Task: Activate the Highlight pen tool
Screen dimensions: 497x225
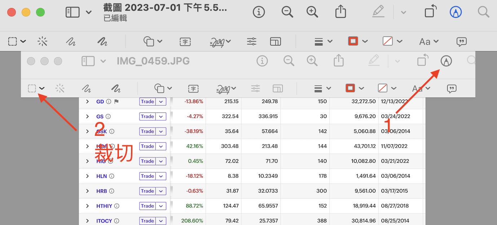Action: point(378,12)
